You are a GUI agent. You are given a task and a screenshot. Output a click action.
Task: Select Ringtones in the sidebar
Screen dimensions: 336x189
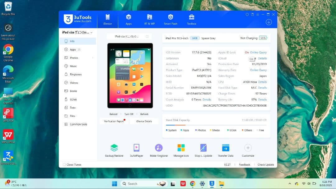tap(76, 74)
